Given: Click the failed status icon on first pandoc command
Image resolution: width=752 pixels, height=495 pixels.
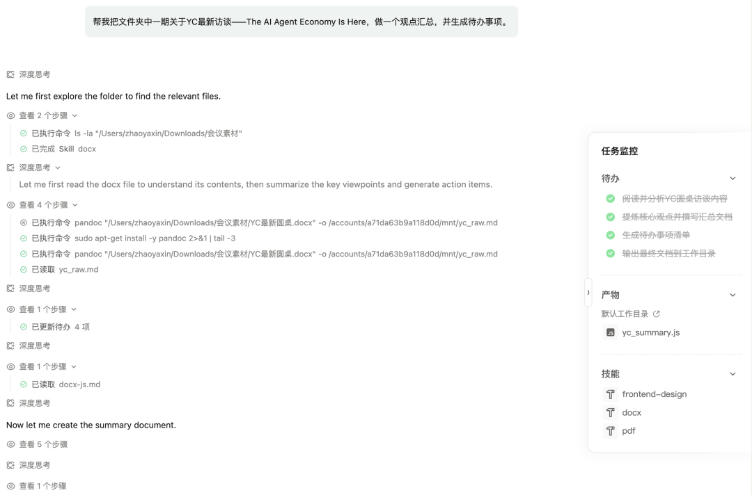Looking at the screenshot, I should click(24, 223).
